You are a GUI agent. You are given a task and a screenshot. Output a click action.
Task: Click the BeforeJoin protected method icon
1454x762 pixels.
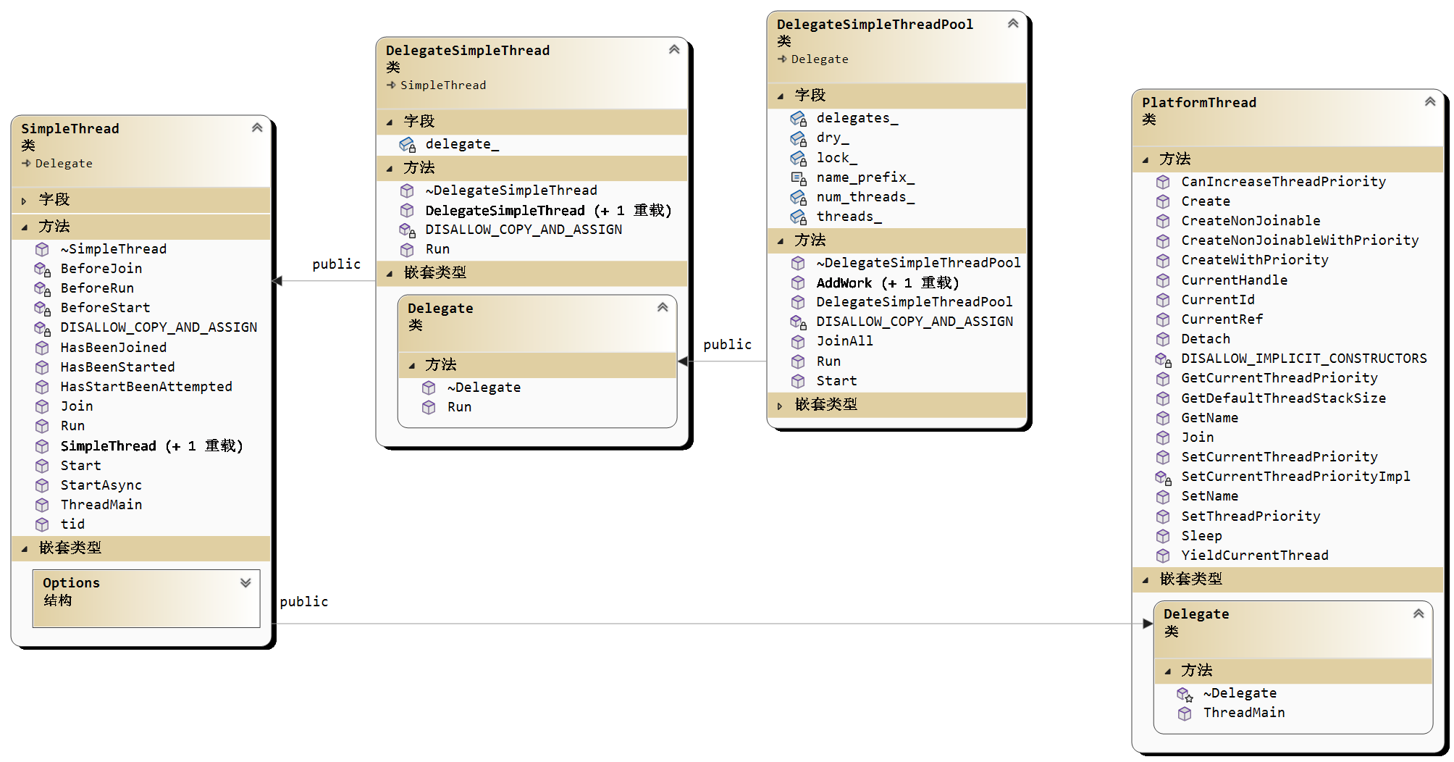43,269
